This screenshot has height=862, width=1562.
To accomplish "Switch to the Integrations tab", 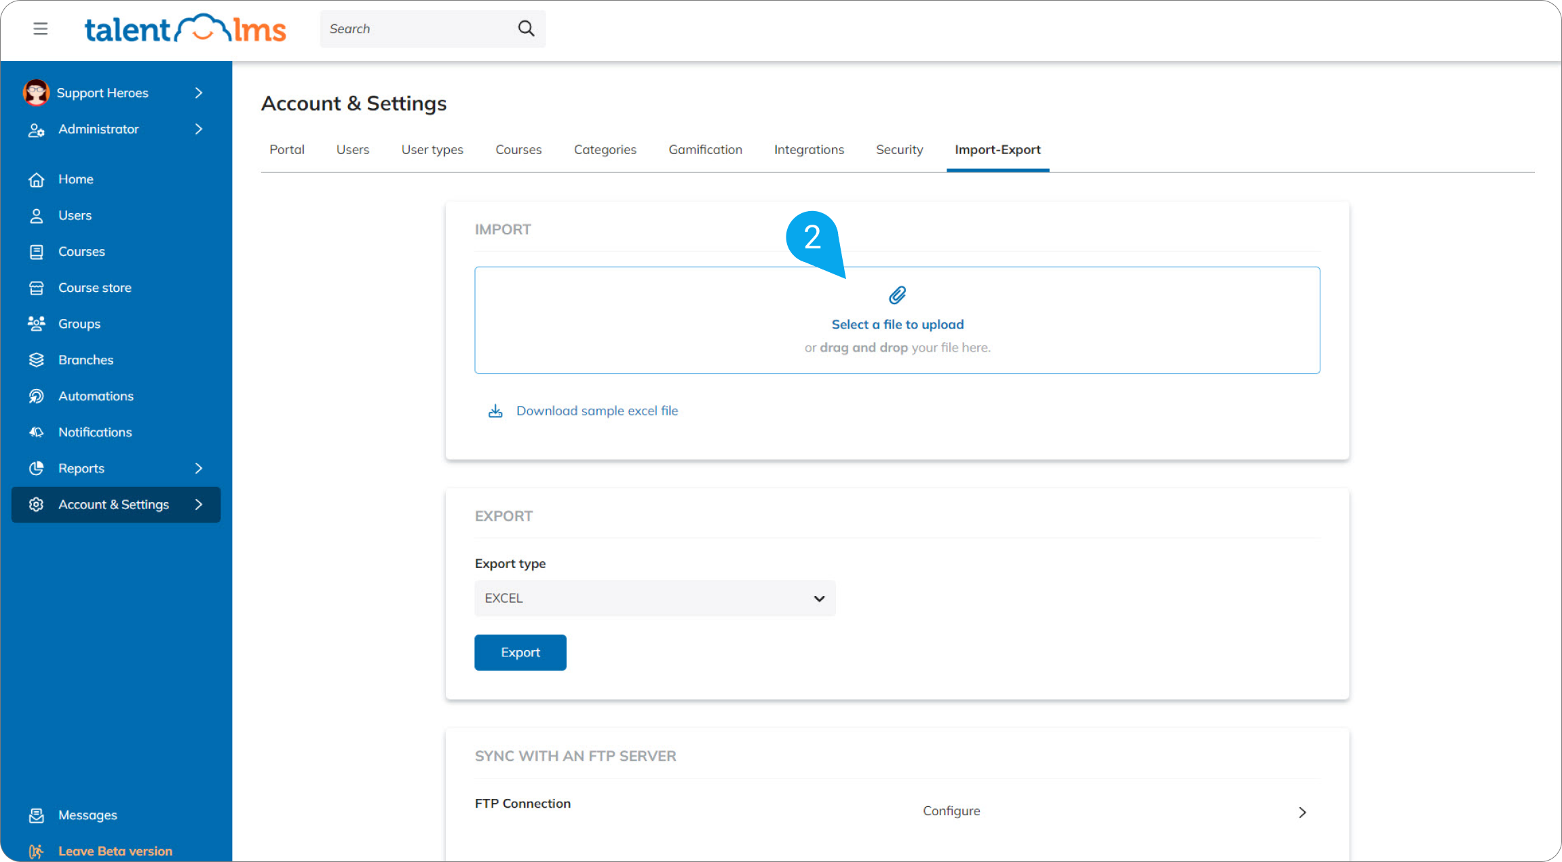I will coord(809,149).
